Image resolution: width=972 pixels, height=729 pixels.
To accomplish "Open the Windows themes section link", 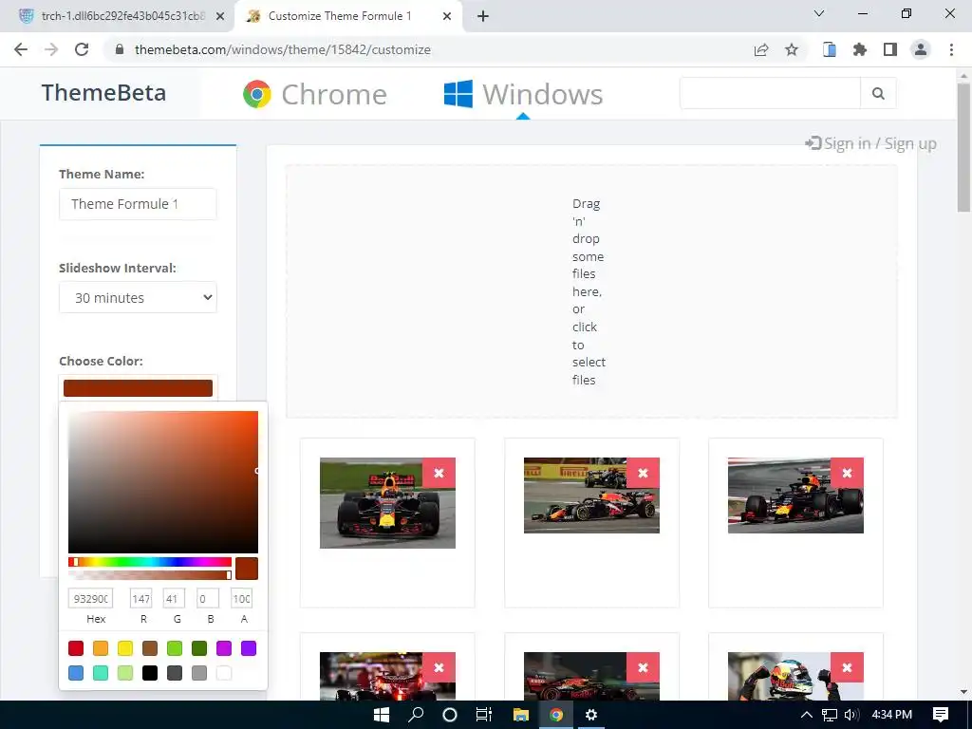I will pos(523,94).
